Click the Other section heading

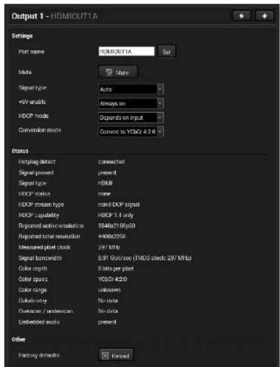[x=18, y=339]
